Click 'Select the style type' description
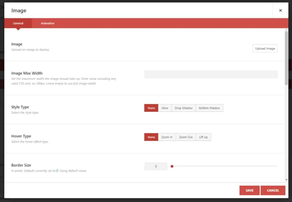The height and width of the screenshot is (202, 292). [25, 112]
